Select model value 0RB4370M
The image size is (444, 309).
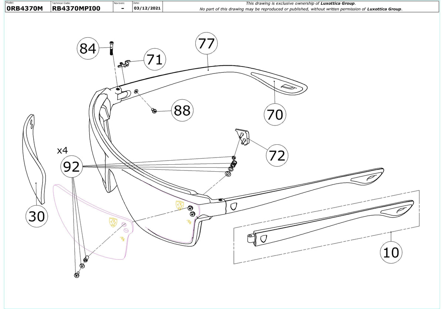[25, 8]
